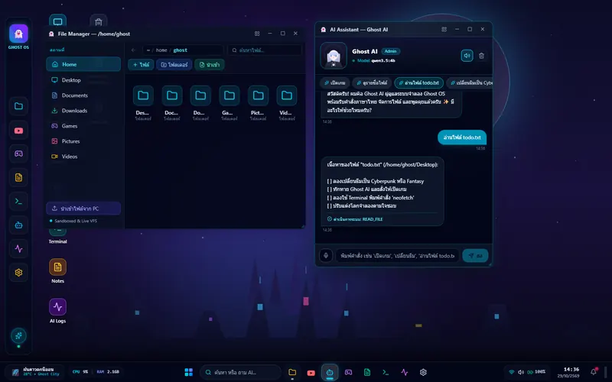The width and height of the screenshot is (612, 382).
Task: Select Videos in the File Manager sidebar
Action: coord(83,157)
